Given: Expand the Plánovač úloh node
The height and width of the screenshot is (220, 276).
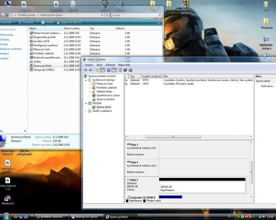Looking at the screenshot, I should (x=90, y=84).
